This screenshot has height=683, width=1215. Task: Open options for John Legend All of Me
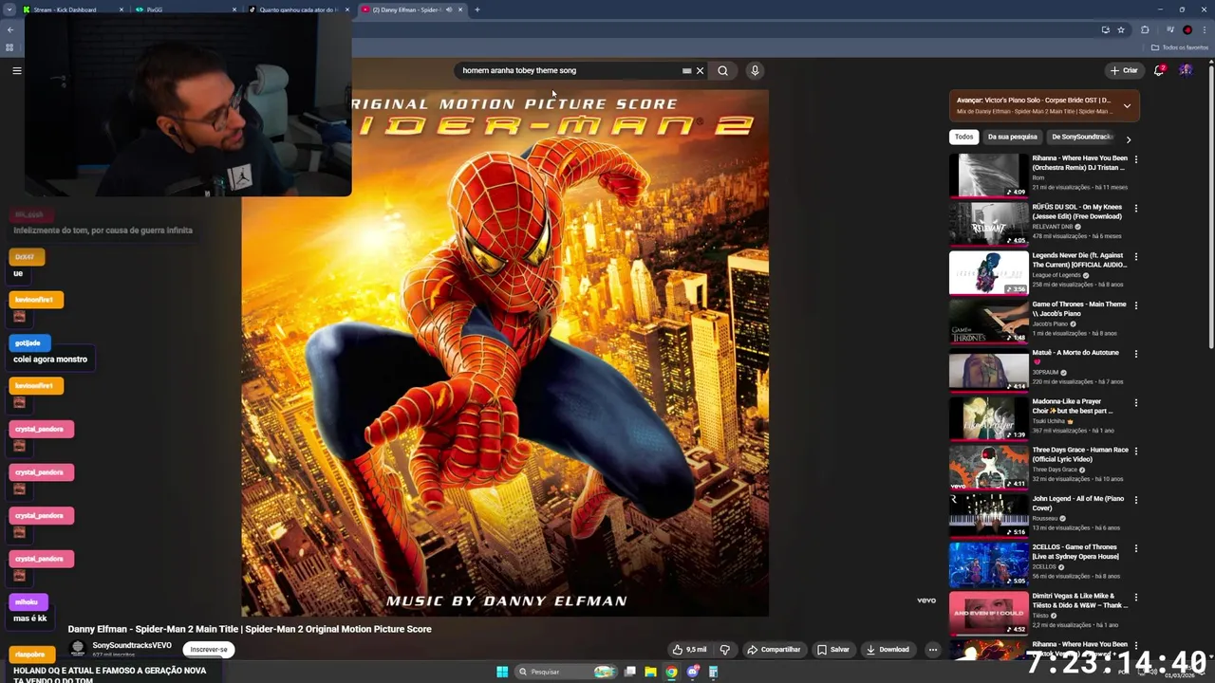[1136, 500]
